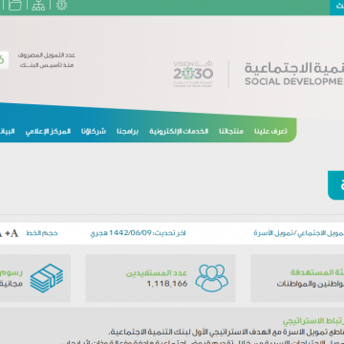
Task: Open the sitemap icon in top bar
Action: pyautogui.click(x=38, y=5)
